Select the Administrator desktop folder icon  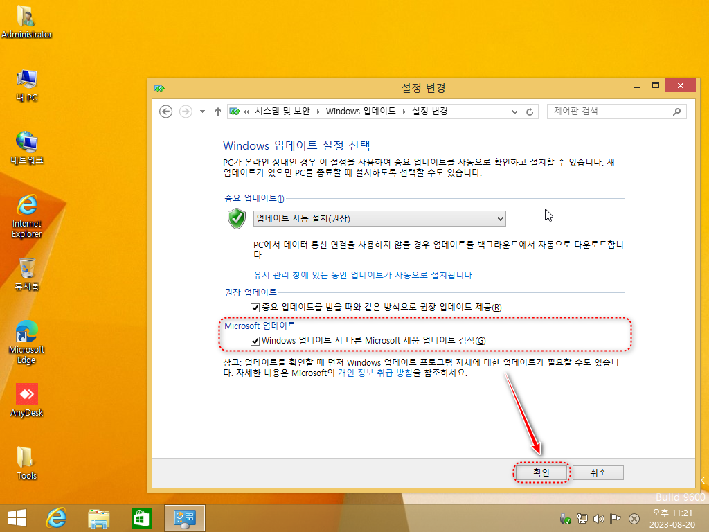click(26, 21)
